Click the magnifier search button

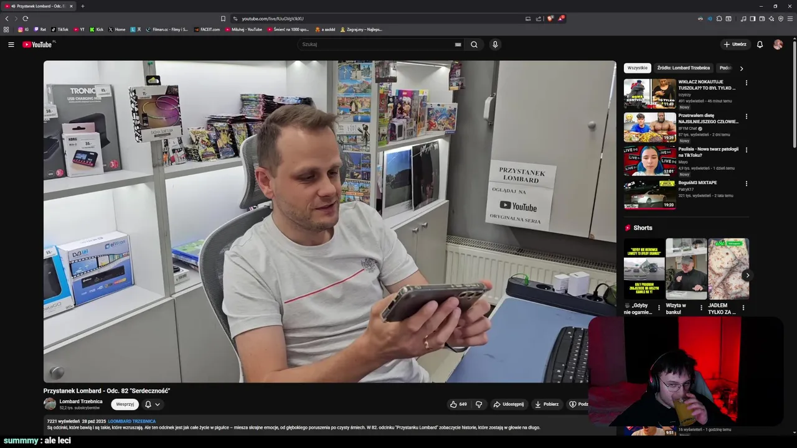[474, 44]
